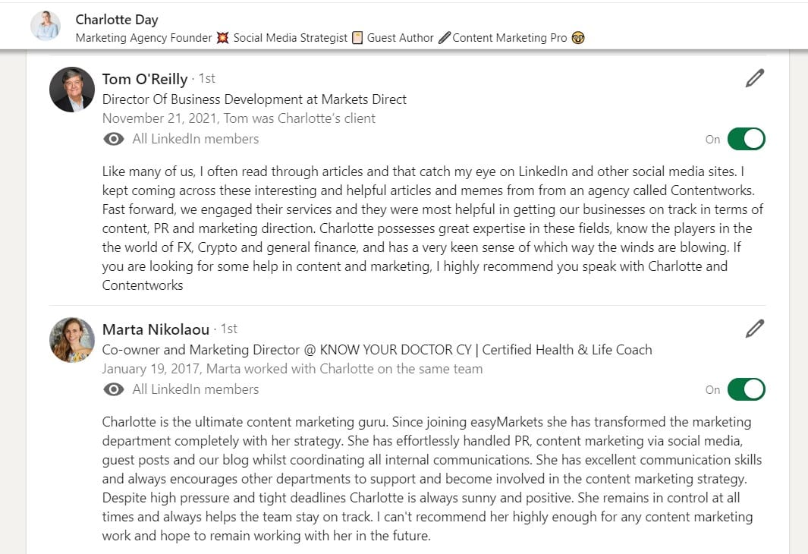Click the November 21, 2021 client date line
Viewport: 808px width, 554px height.
[x=239, y=118]
